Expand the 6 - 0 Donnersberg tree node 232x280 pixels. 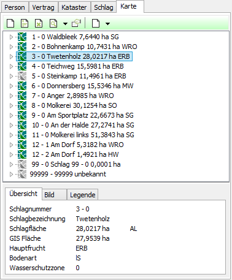[x=11, y=86]
